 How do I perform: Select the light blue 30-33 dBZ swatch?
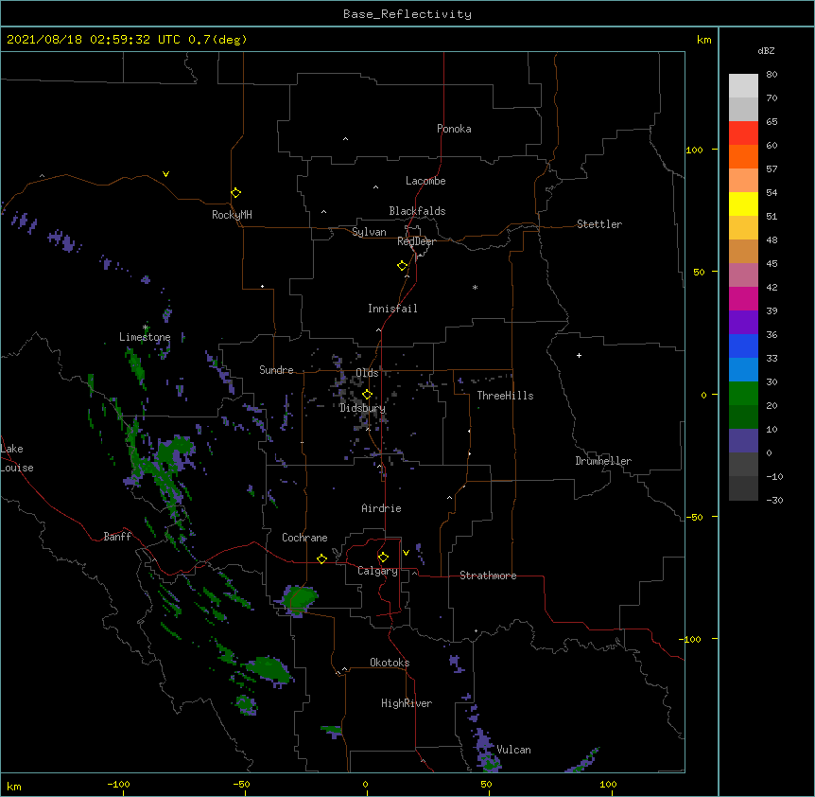click(743, 370)
